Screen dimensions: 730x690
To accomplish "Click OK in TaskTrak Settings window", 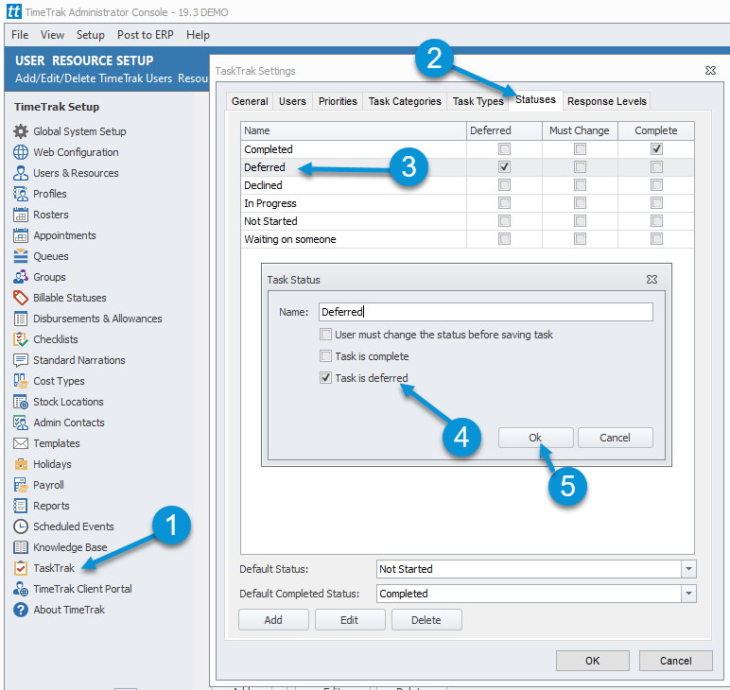I will [x=593, y=661].
